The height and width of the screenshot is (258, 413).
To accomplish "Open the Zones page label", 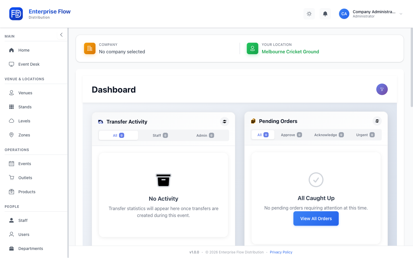I will pyautogui.click(x=24, y=135).
